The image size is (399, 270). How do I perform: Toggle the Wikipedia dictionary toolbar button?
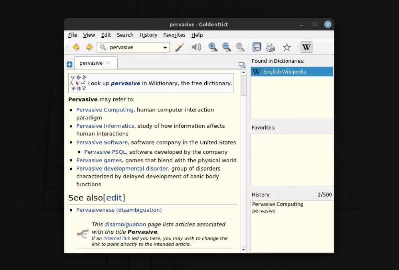(306, 47)
